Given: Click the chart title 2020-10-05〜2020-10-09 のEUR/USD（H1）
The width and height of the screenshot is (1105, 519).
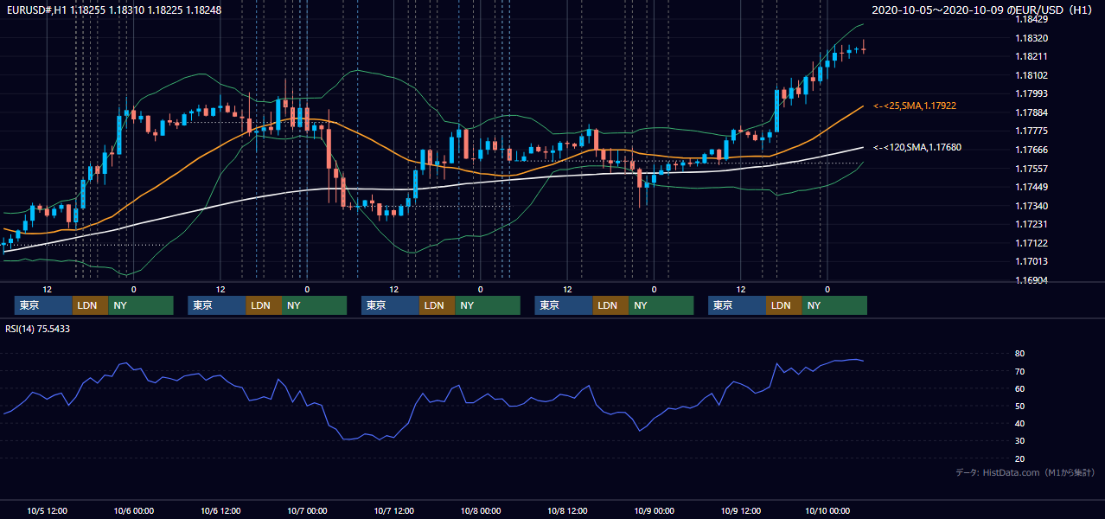Looking at the screenshot, I should [x=983, y=10].
